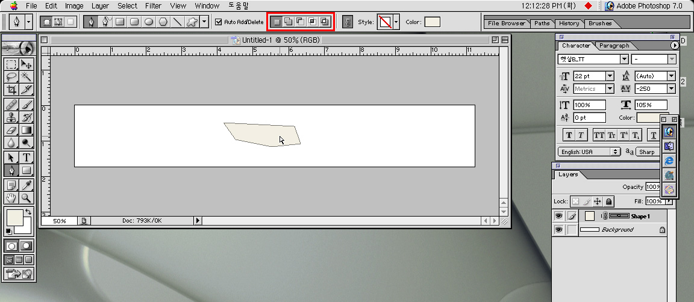Select the Custom Shape tool in options bar

point(192,22)
